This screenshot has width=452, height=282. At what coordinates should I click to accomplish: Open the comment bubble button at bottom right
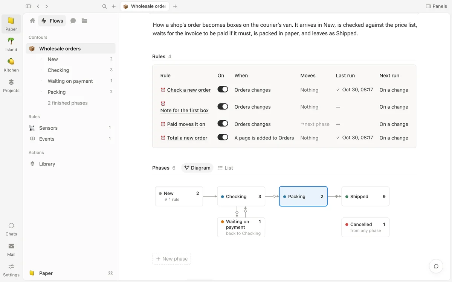[436, 266]
